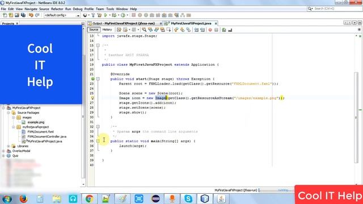Click editor Find Selection magnifier icon
This screenshot has width=363, height=204.
click(x=144, y=30)
